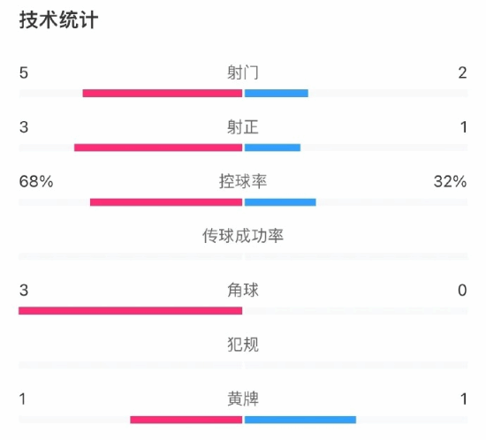Click the blue 射正 bar
Viewport: 486px width, 440px height.
click(272, 148)
